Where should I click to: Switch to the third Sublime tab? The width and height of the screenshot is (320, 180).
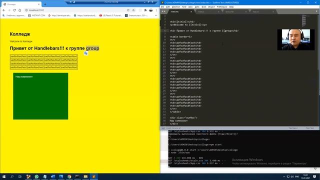tap(235, 12)
